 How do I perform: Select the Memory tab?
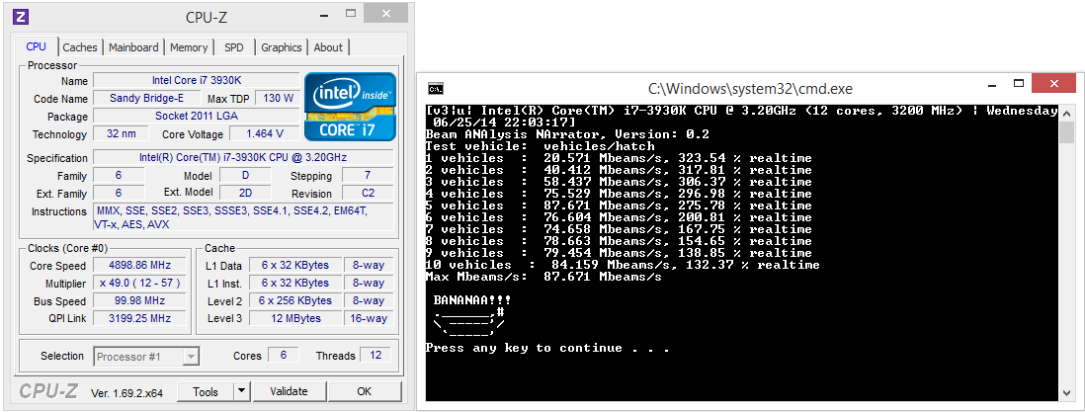[189, 47]
